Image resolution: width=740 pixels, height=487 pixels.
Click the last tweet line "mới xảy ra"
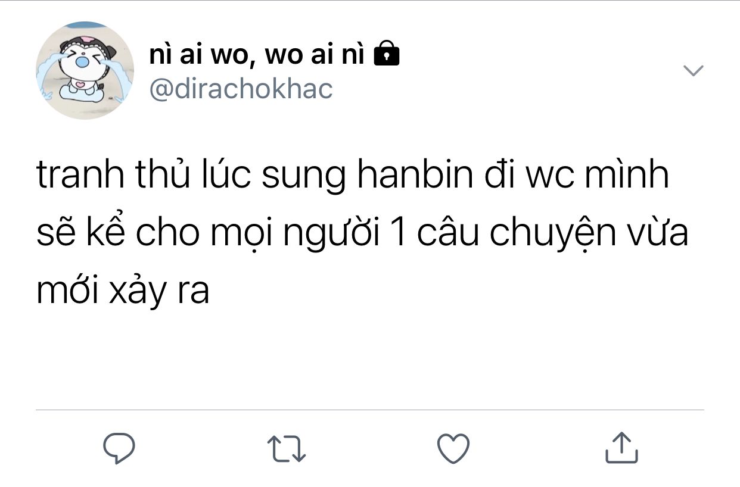pos(123,292)
